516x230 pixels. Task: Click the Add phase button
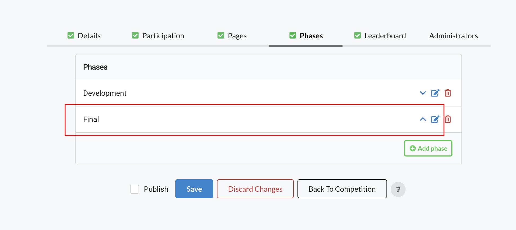(428, 148)
